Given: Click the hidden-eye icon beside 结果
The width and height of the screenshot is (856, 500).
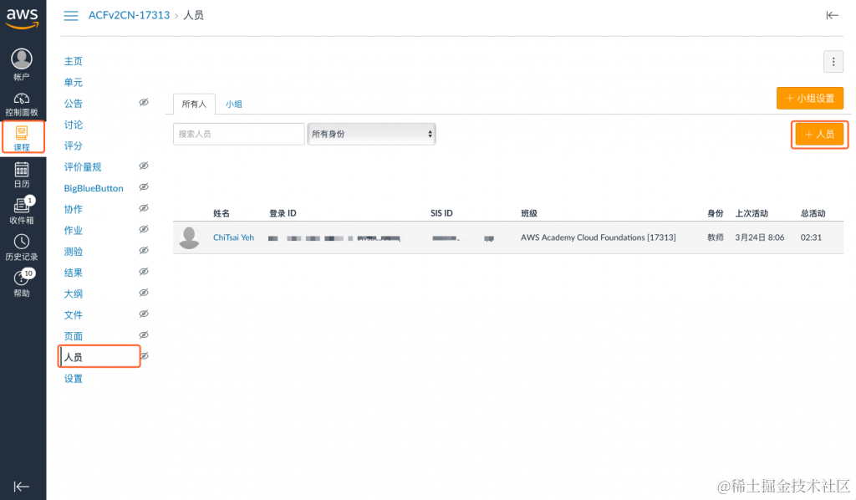Looking at the screenshot, I should tap(144, 271).
